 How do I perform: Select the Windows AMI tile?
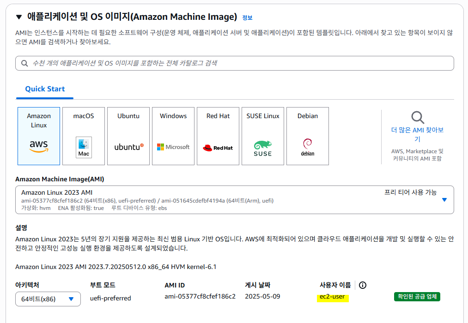point(173,136)
